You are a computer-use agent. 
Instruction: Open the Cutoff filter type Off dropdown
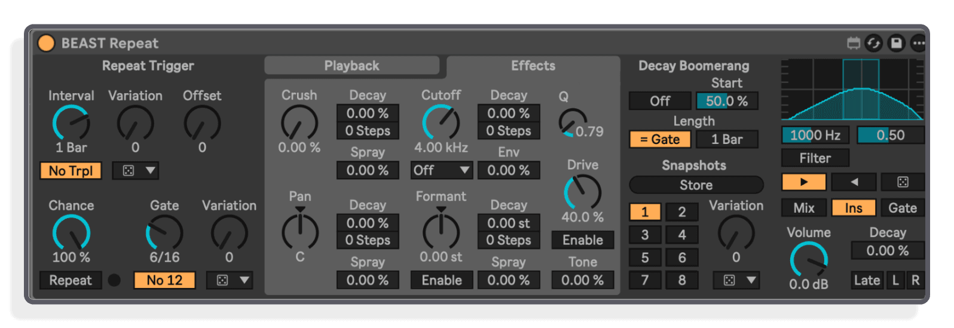pos(442,170)
